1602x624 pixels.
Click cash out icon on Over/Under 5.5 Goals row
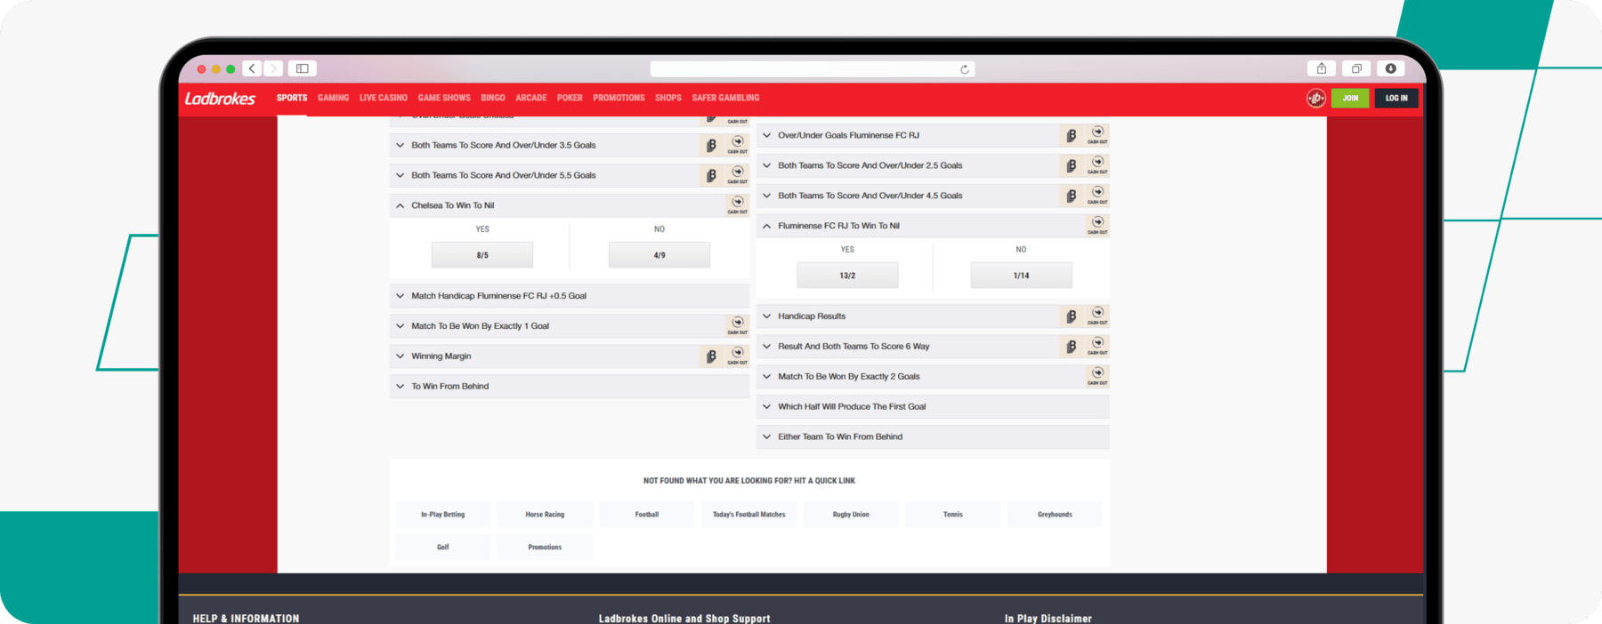(x=738, y=174)
